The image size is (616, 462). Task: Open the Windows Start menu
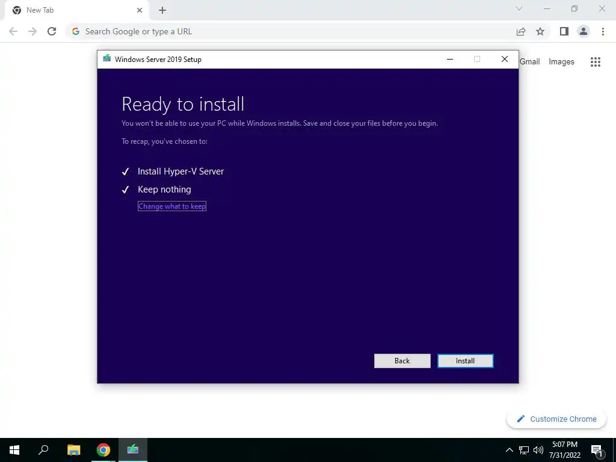[14, 450]
